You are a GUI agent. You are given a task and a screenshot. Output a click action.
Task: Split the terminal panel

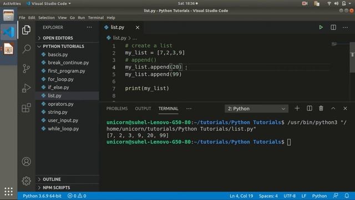coord(310,108)
